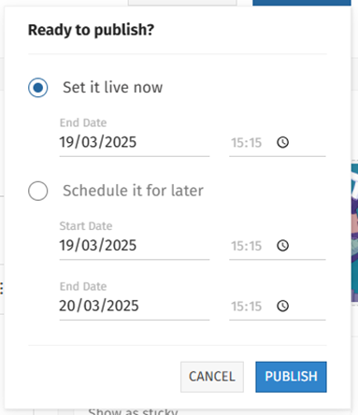This screenshot has width=358, height=415.
Task: Choose the 'Schedule it for later' radio button
Action: tap(38, 191)
